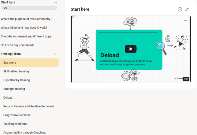
Task: Play the Deload video
Action: pyautogui.click(x=131, y=49)
